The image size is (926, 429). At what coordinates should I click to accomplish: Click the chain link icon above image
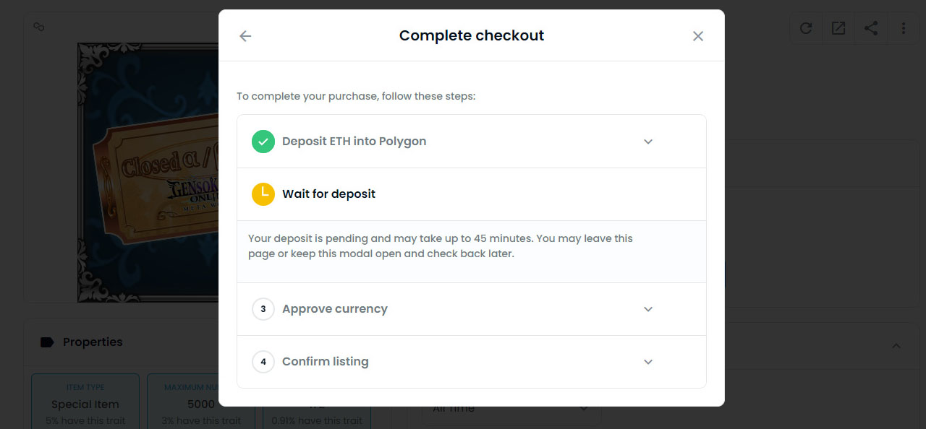click(x=40, y=27)
